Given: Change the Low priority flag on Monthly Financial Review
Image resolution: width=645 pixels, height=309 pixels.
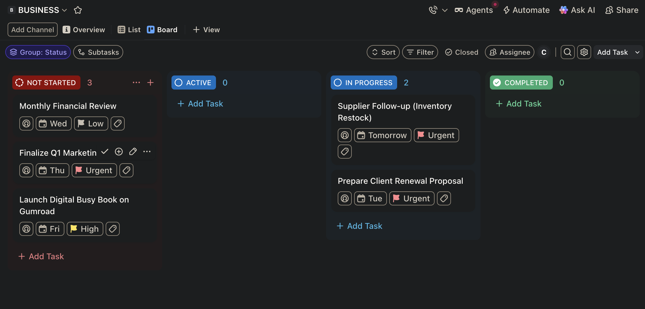Looking at the screenshot, I should click(91, 123).
